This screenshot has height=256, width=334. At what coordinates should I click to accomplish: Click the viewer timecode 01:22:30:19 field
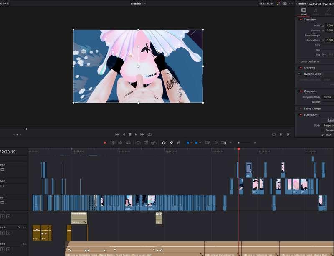[x=266, y=3]
